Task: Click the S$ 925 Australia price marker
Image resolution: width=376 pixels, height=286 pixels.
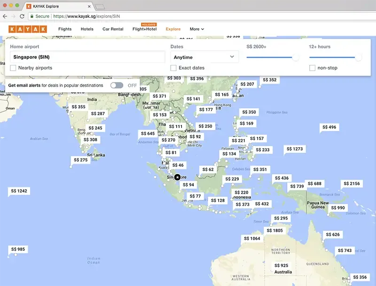Action: click(x=281, y=266)
